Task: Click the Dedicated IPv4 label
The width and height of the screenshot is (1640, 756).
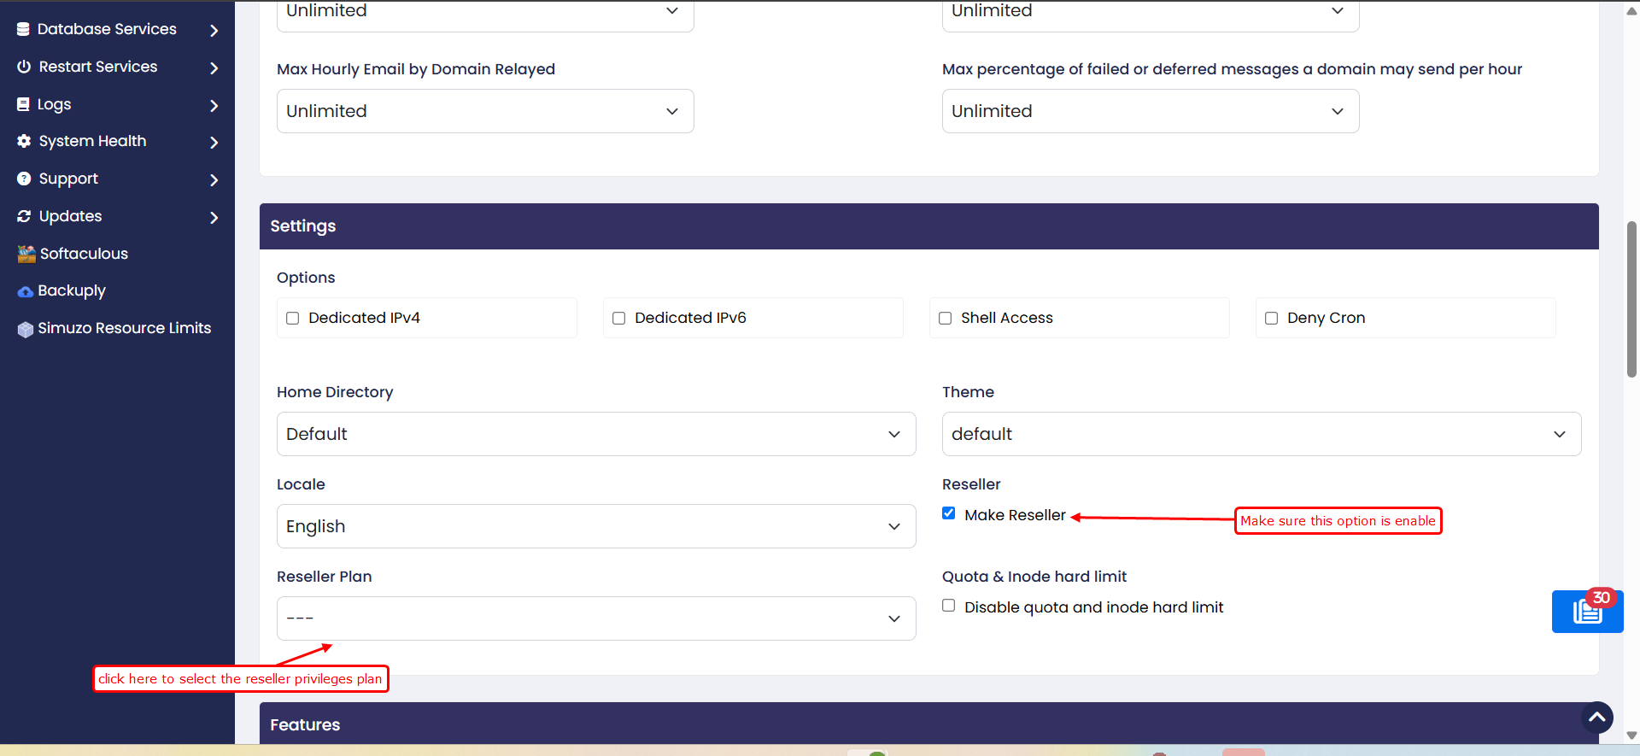Action: pos(364,318)
